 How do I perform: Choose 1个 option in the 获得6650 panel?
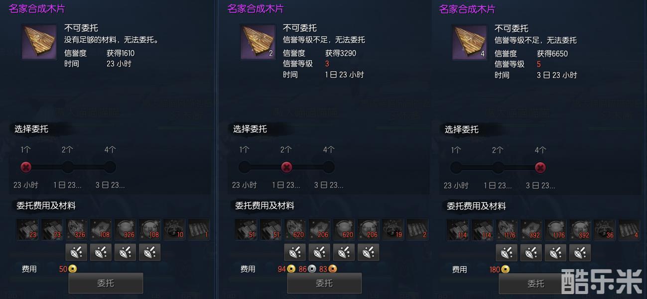(456, 168)
